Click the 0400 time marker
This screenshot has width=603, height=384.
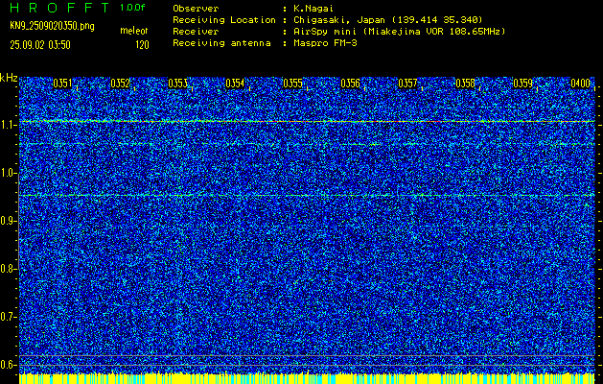580,84
